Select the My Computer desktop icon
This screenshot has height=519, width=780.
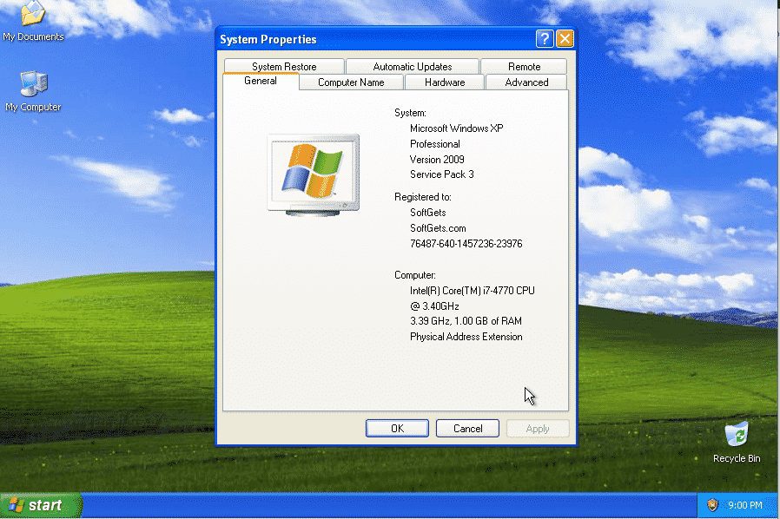pyautogui.click(x=33, y=91)
